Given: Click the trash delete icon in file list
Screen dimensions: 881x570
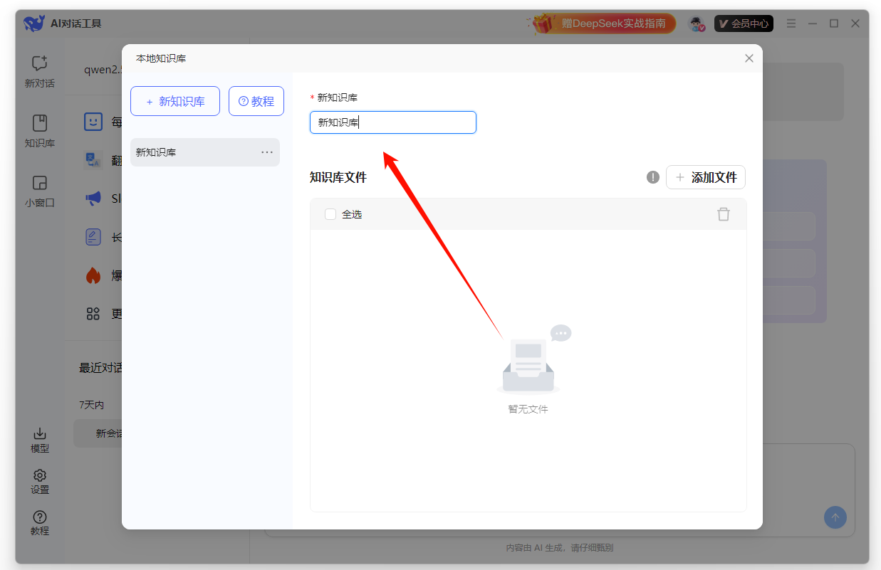Looking at the screenshot, I should point(723,214).
